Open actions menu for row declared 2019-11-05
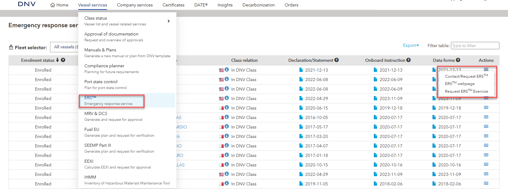The width and height of the screenshot is (508, 189). point(486,183)
